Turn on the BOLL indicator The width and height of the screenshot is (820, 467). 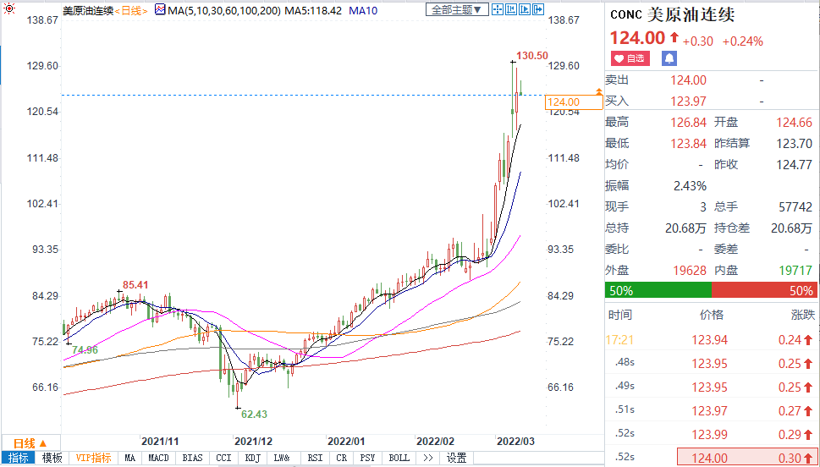click(399, 458)
